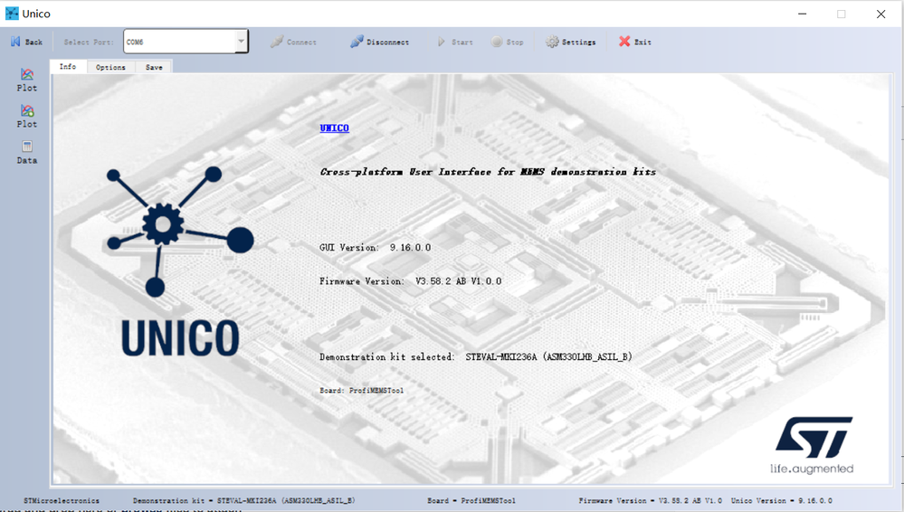Go Back using the toolbar arrow button

[26, 43]
